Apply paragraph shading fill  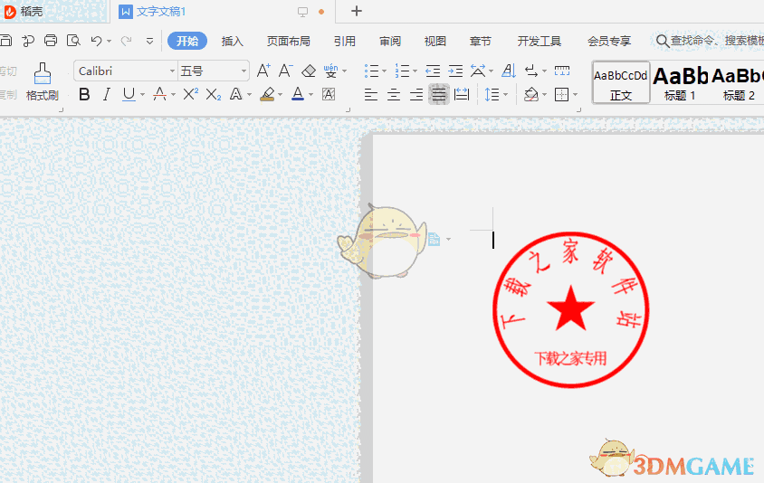click(531, 94)
